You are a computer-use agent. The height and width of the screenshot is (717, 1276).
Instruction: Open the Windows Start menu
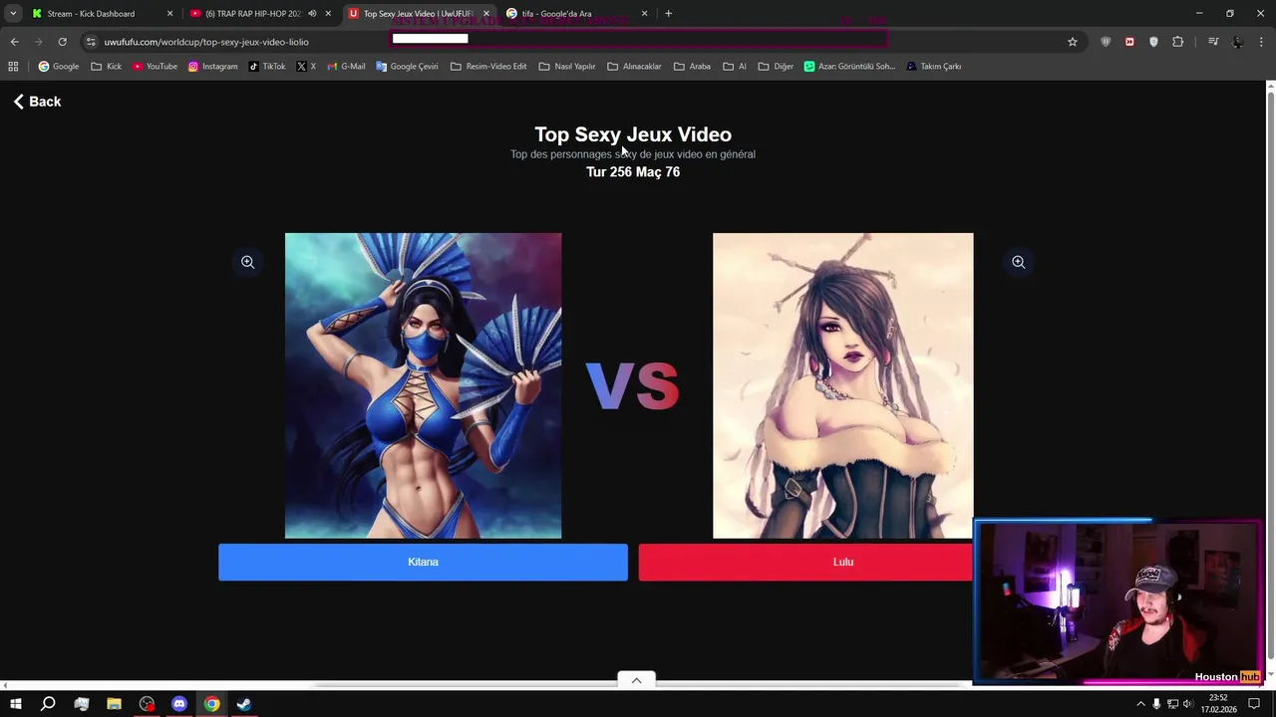coord(15,704)
